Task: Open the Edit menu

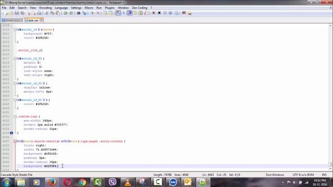Action: 12,8
